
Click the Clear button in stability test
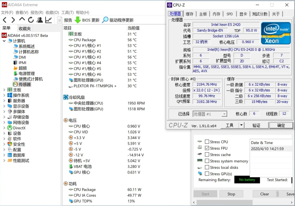(x=264, y=194)
